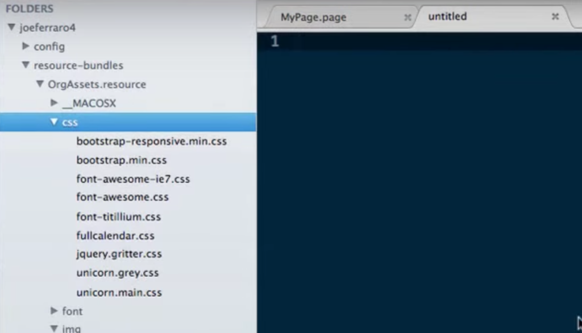Viewport: 582px width, 333px height.
Task: Select the OrgAssets.resource folder label
Action: click(97, 84)
